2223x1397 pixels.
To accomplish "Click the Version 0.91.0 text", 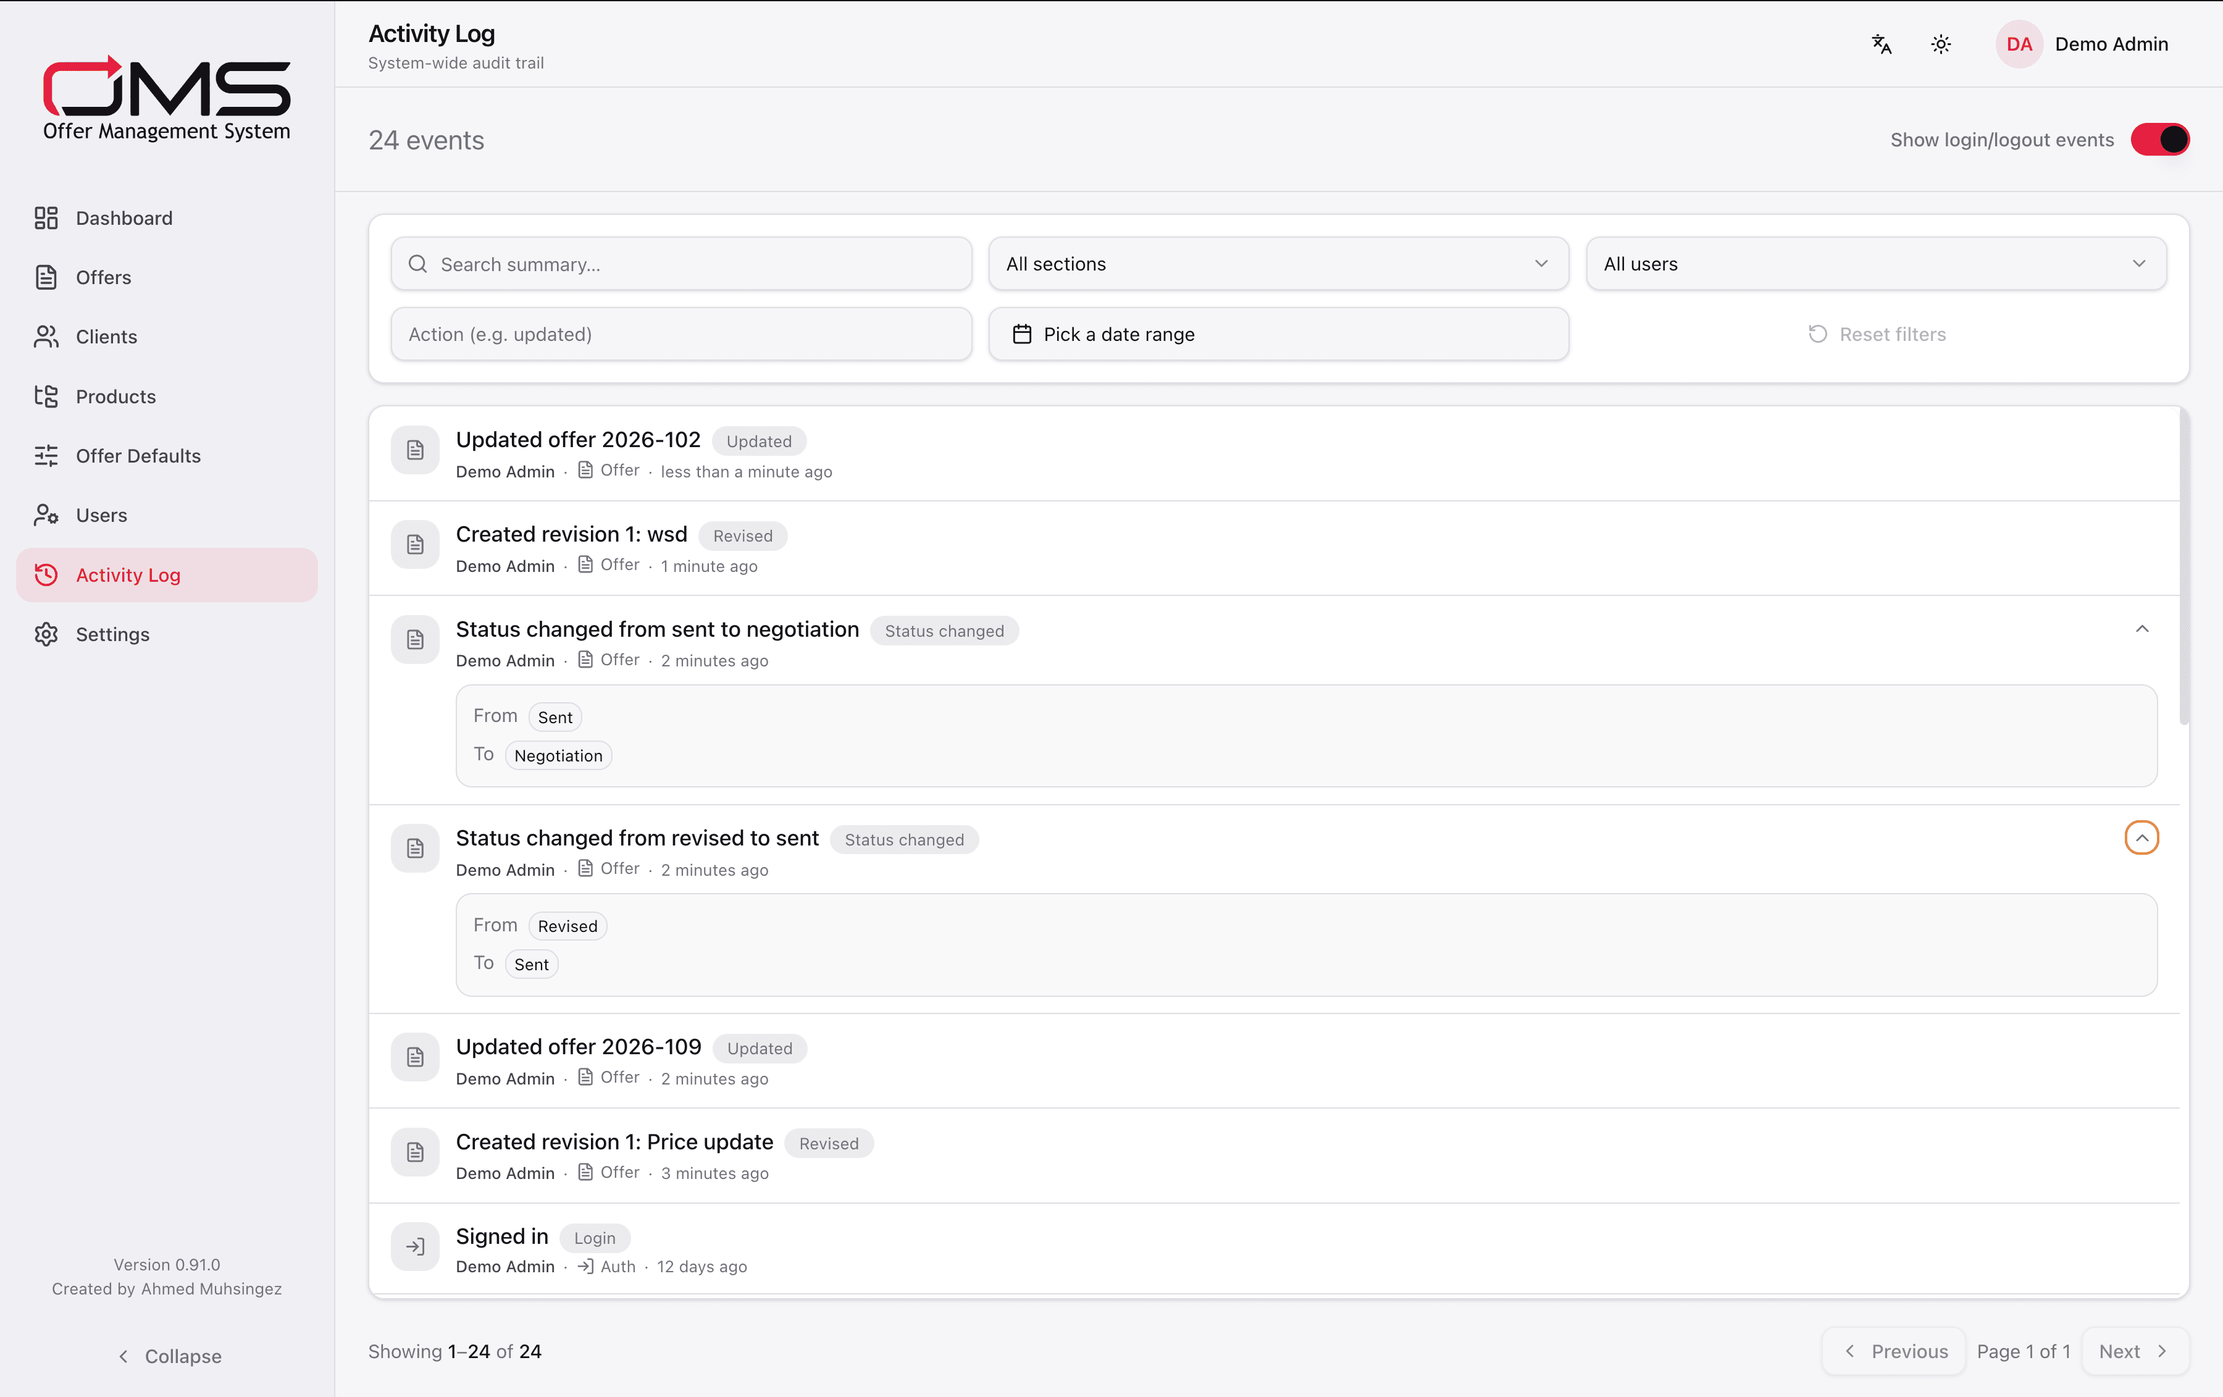I will [166, 1264].
